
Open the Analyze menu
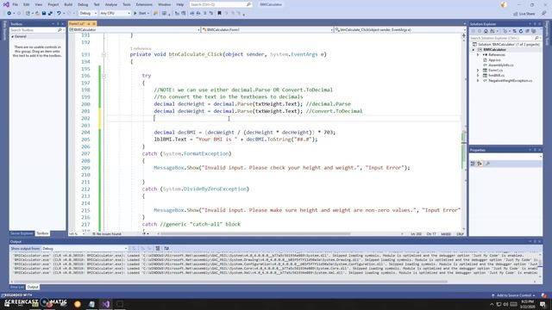click(x=111, y=4)
